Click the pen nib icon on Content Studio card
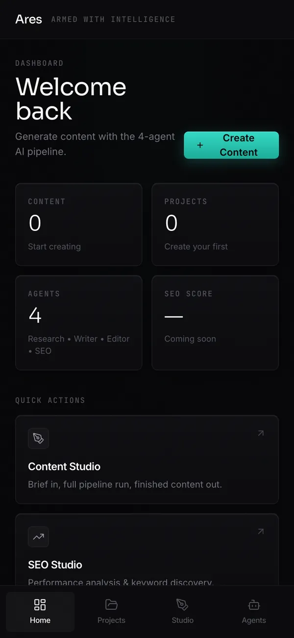This screenshot has width=294, height=638. click(38, 438)
